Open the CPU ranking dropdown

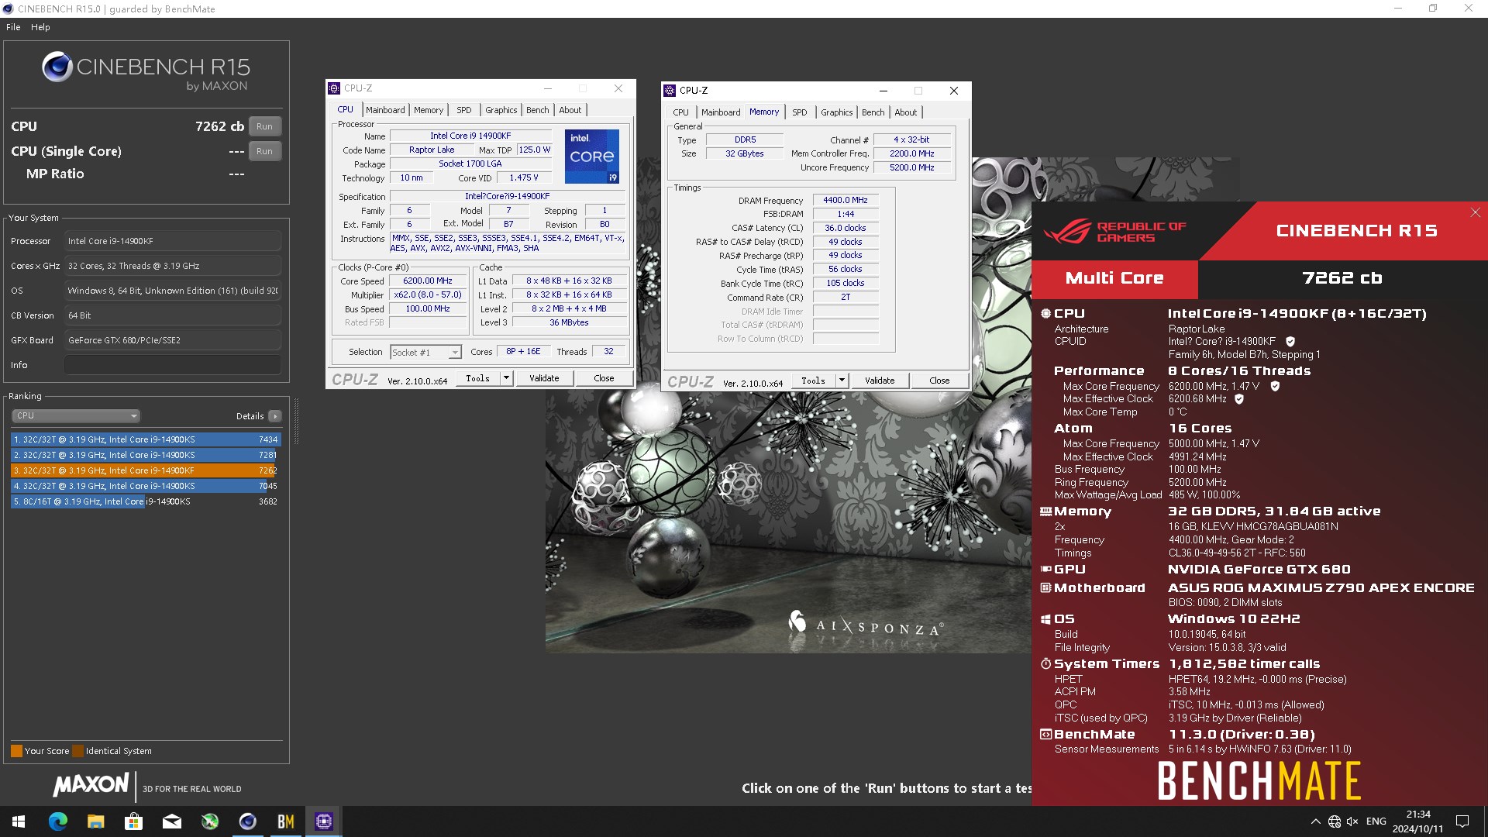(x=75, y=416)
